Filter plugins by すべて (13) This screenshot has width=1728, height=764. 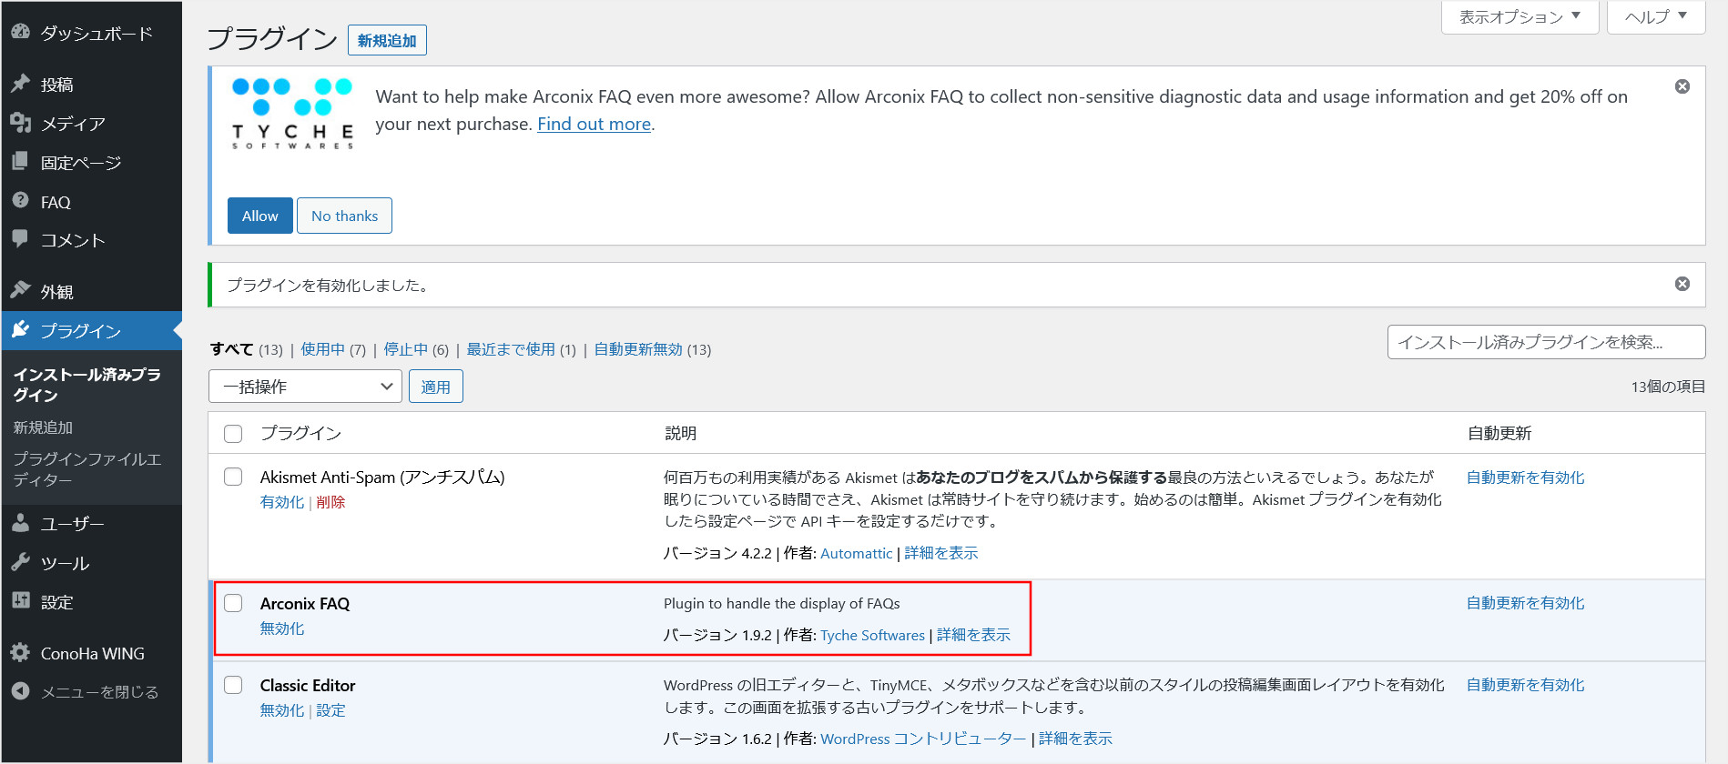point(247,349)
